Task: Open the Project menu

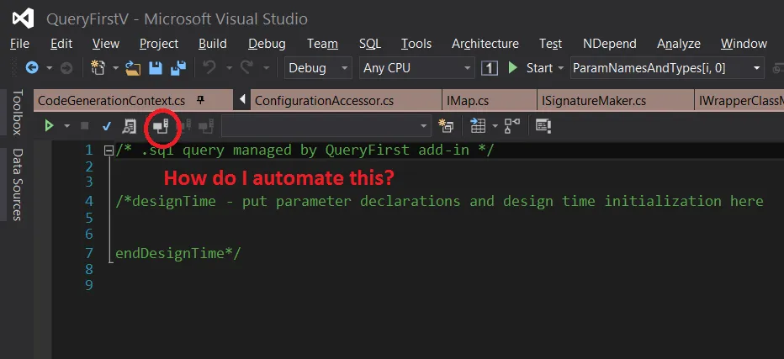Action: [159, 44]
